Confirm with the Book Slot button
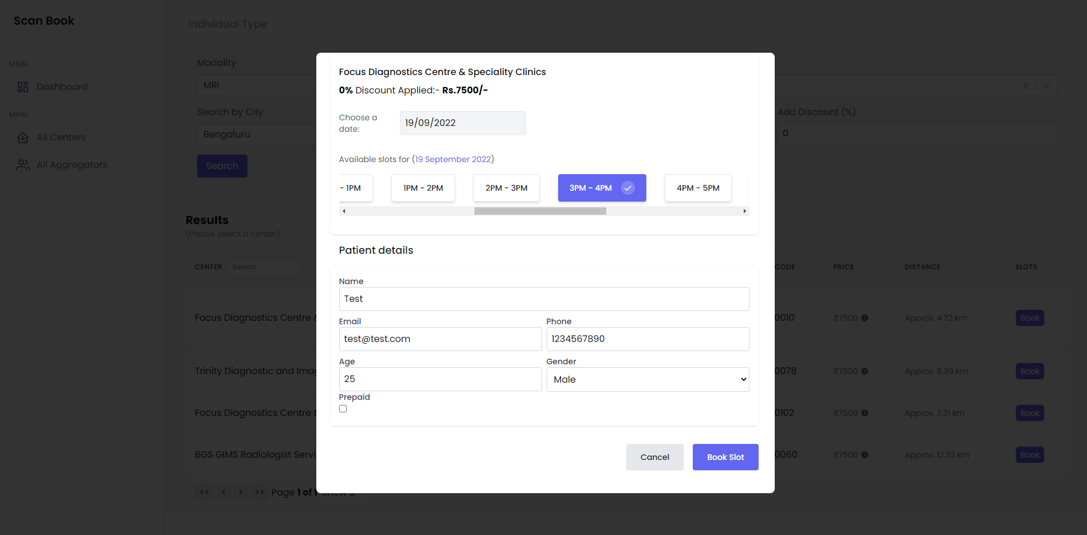Screen dimensions: 1087x535 pyautogui.click(x=725, y=457)
